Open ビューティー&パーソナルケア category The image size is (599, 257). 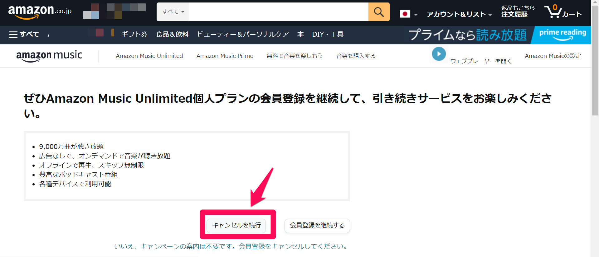243,34
